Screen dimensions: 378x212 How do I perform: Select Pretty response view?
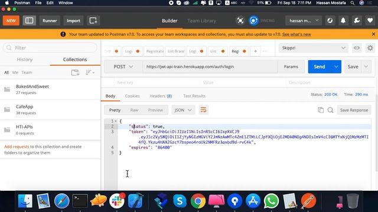tap(115, 110)
